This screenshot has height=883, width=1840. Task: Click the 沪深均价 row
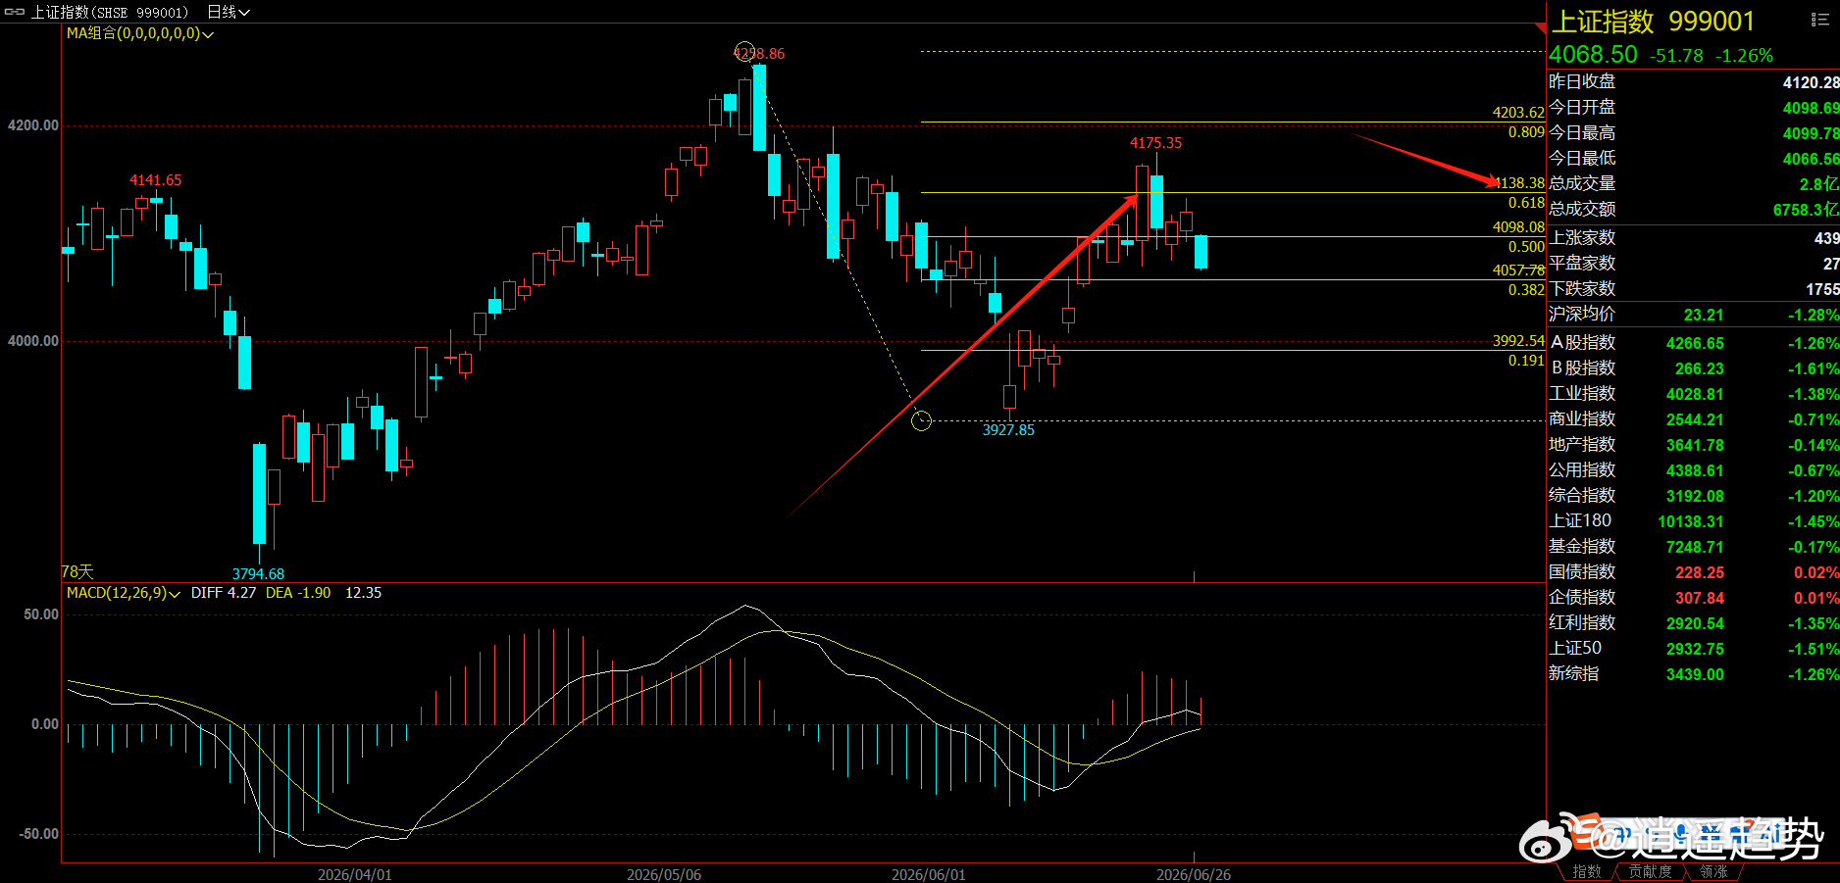coord(1694,315)
